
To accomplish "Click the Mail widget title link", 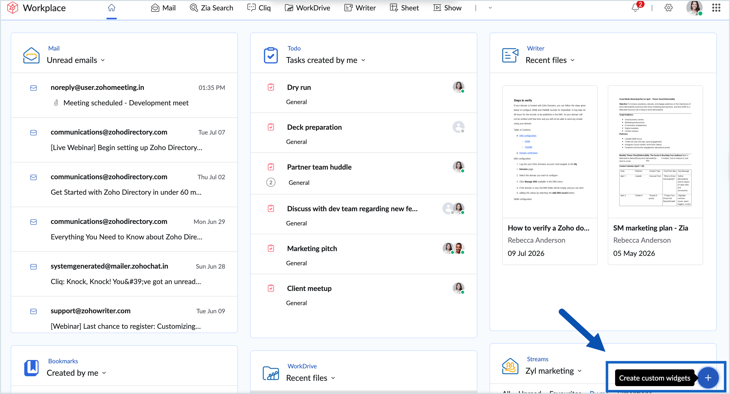I will [x=54, y=48].
